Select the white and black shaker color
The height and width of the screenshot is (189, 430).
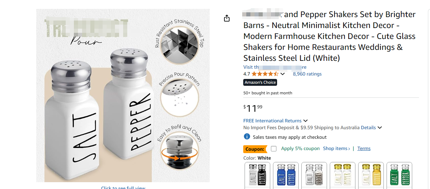pos(258,175)
